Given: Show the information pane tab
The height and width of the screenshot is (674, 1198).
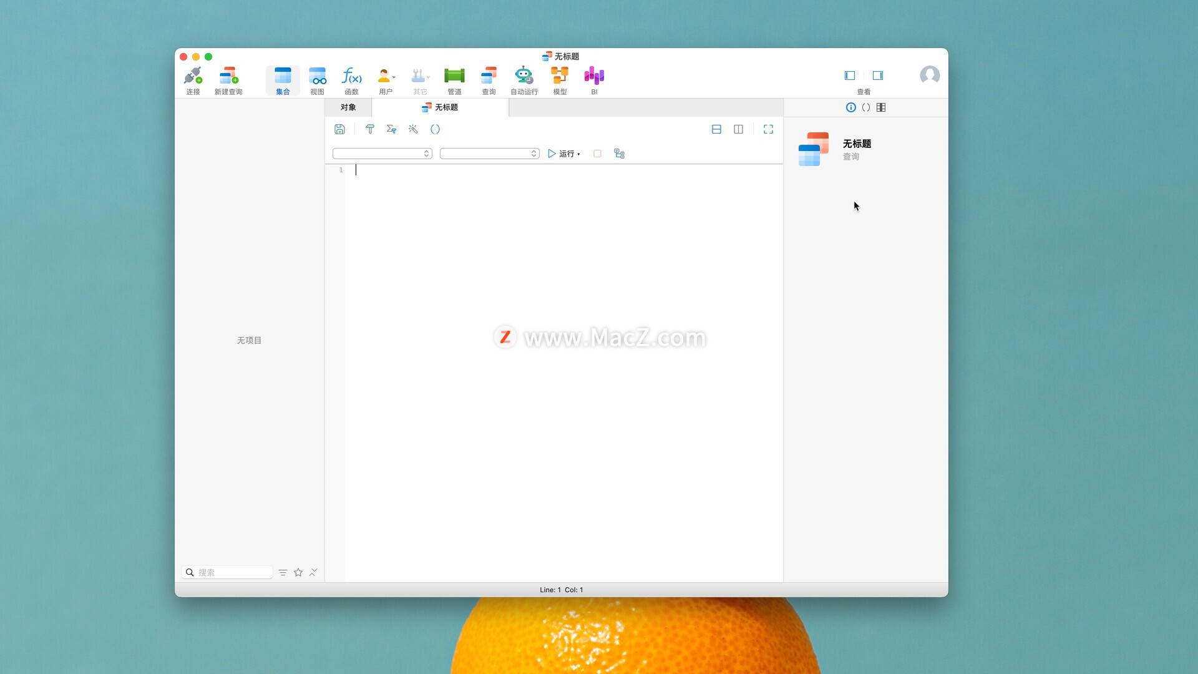Looking at the screenshot, I should pos(850,107).
